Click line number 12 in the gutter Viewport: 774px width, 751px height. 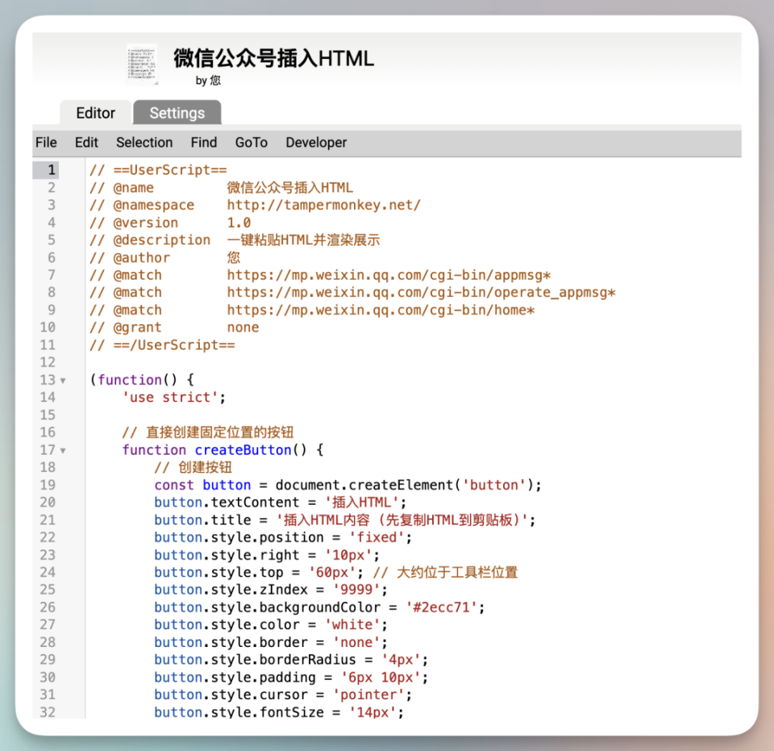[x=48, y=362]
